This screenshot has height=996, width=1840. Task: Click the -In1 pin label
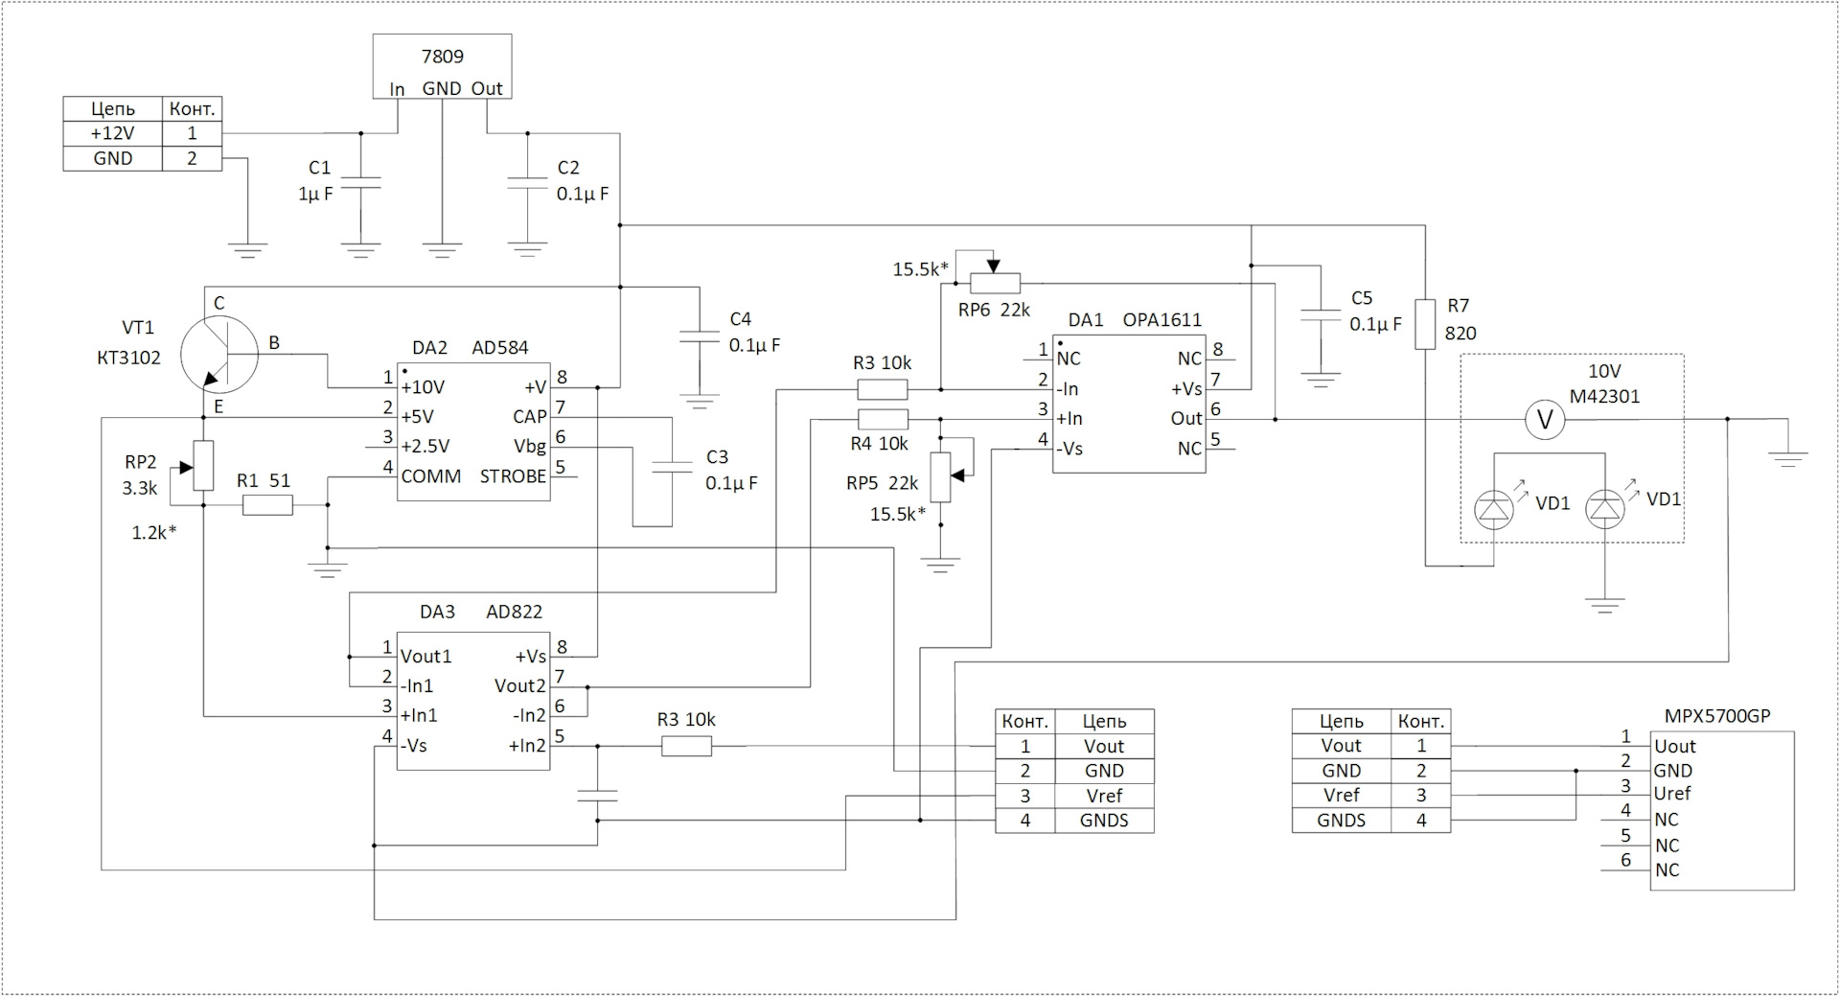418,685
